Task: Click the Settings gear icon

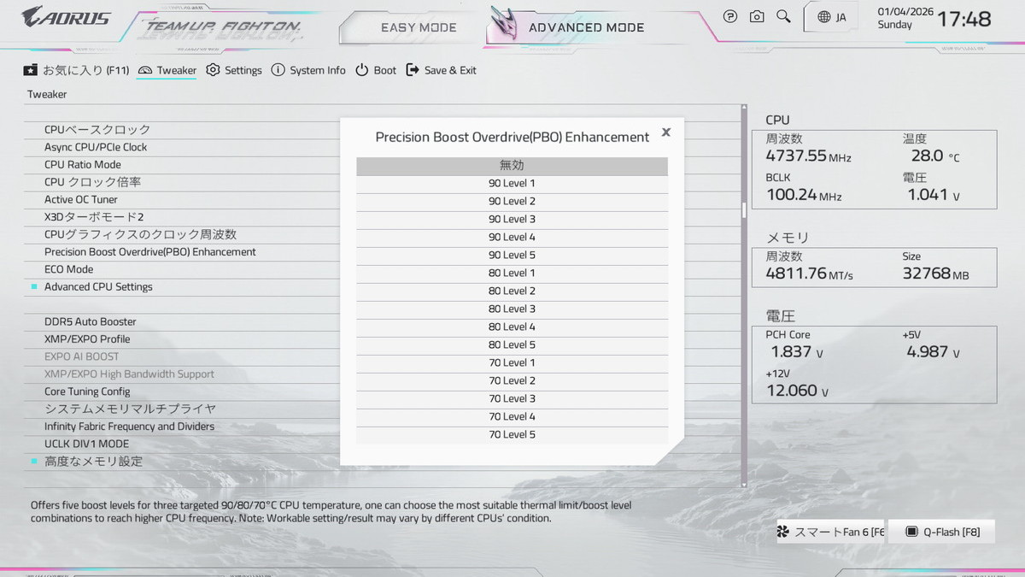Action: pyautogui.click(x=213, y=70)
